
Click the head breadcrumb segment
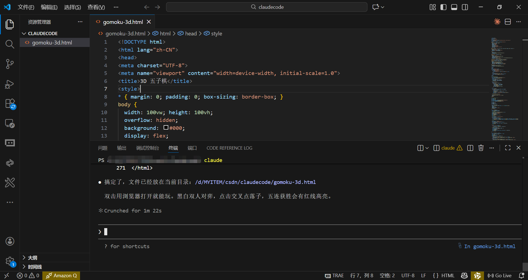tap(191, 33)
